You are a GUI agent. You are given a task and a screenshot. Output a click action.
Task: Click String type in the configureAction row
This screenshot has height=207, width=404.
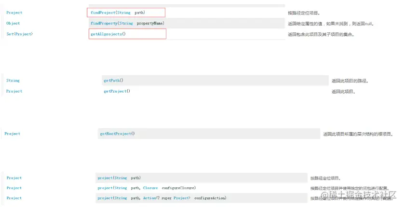click(x=121, y=198)
